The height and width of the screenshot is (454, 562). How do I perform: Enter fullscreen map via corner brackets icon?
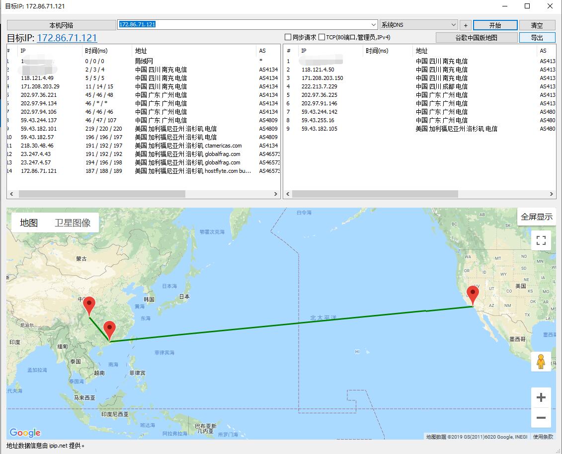coord(541,240)
